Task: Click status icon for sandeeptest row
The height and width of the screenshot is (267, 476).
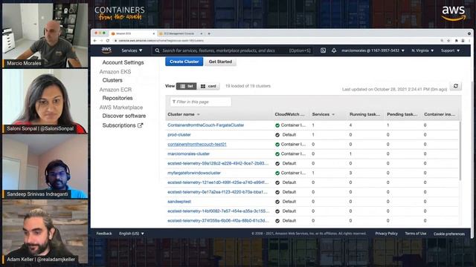Action: (x=277, y=202)
